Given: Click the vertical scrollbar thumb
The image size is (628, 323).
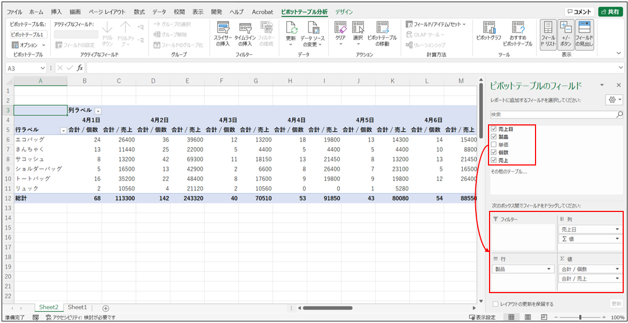Looking at the screenshot, I should [x=482, y=111].
